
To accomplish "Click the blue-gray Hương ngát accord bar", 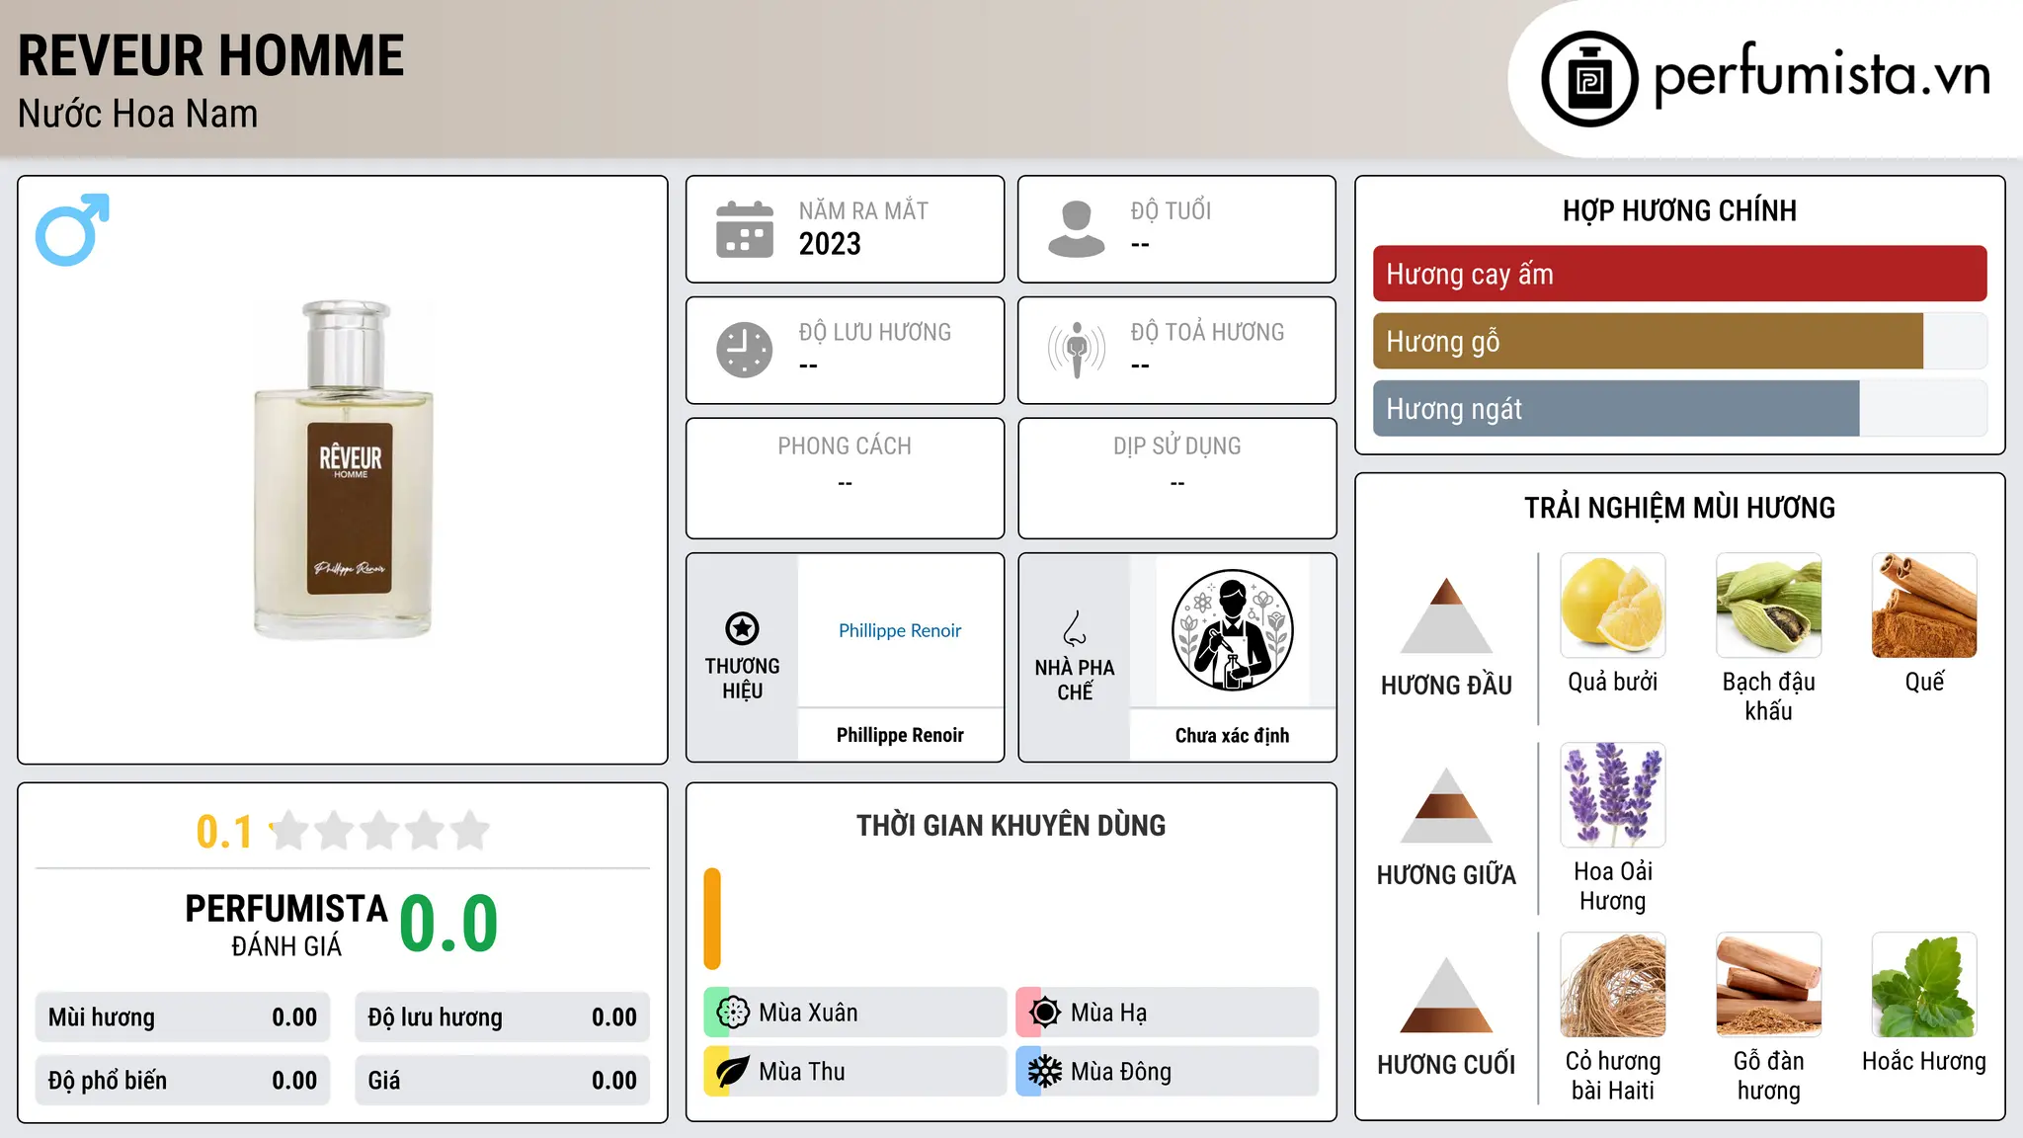I will (1616, 408).
